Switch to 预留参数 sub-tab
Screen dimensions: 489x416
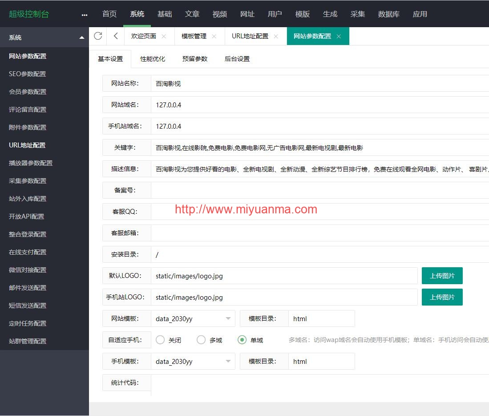(x=195, y=59)
